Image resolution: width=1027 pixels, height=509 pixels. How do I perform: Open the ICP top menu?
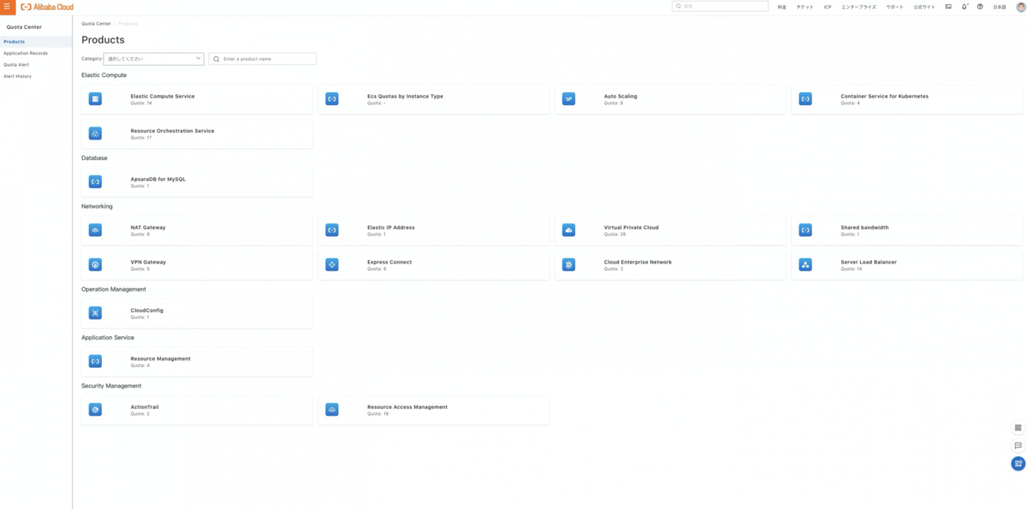click(828, 7)
